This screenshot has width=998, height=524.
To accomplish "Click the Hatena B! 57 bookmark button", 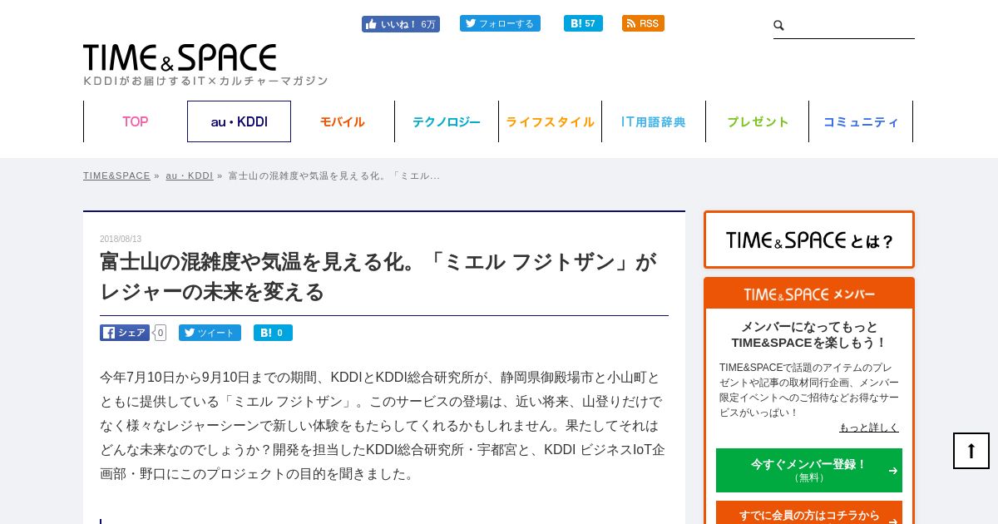I will 583,23.
